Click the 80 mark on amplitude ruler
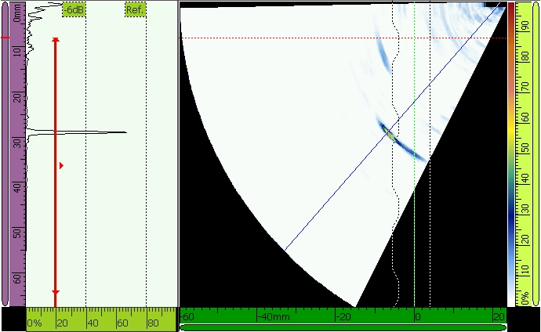This screenshot has width=541, height=332. (152, 323)
